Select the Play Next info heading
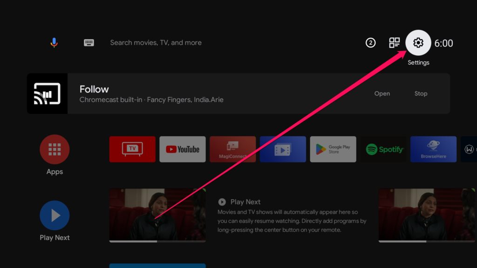This screenshot has height=268, width=477. tap(245, 202)
